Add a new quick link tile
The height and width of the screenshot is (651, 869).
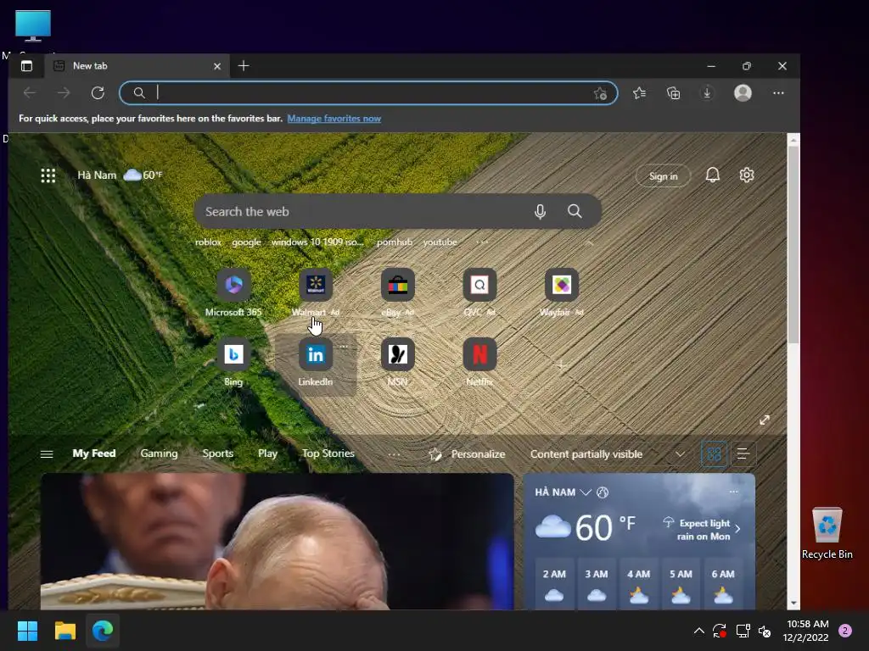[562, 364]
